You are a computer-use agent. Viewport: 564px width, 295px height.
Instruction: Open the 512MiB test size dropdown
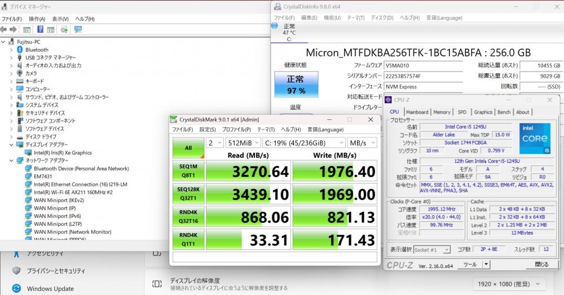pyautogui.click(x=243, y=143)
